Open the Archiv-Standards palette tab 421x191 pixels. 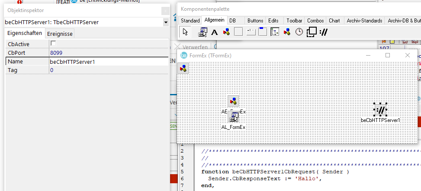(x=364, y=21)
